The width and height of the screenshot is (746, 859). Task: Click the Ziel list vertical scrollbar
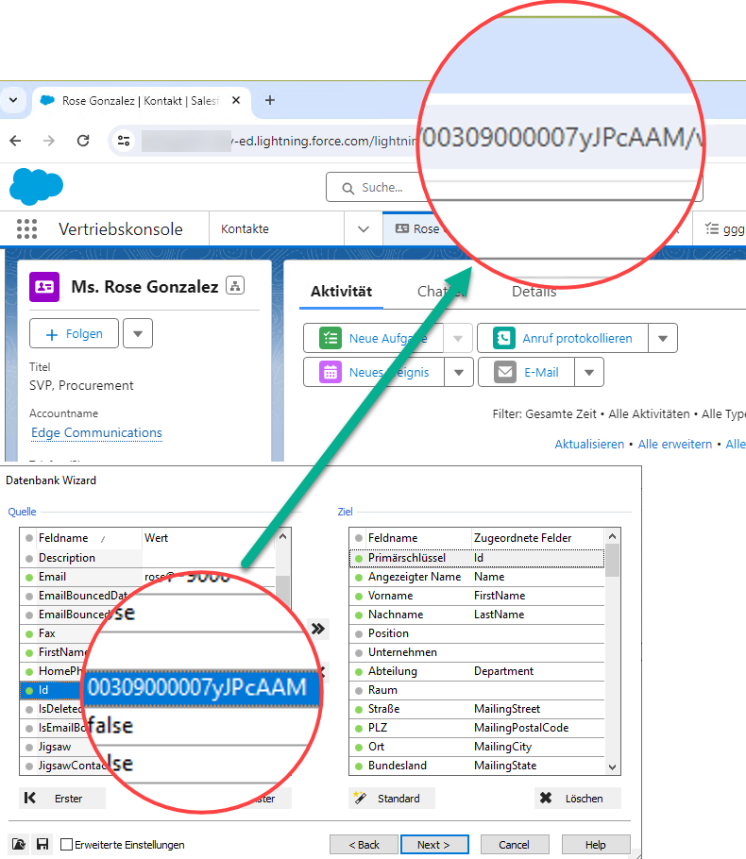[612, 661]
